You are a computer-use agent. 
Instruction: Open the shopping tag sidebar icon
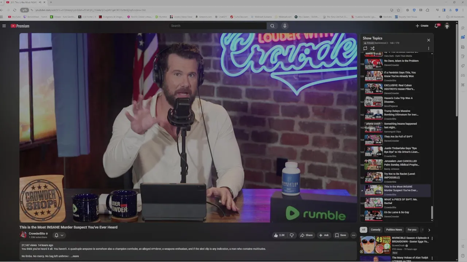click(x=463, y=66)
